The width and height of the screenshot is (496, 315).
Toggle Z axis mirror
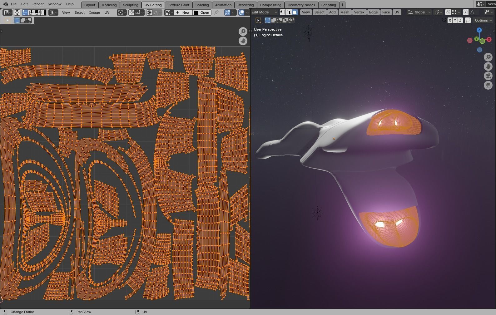pyautogui.click(x=460, y=20)
